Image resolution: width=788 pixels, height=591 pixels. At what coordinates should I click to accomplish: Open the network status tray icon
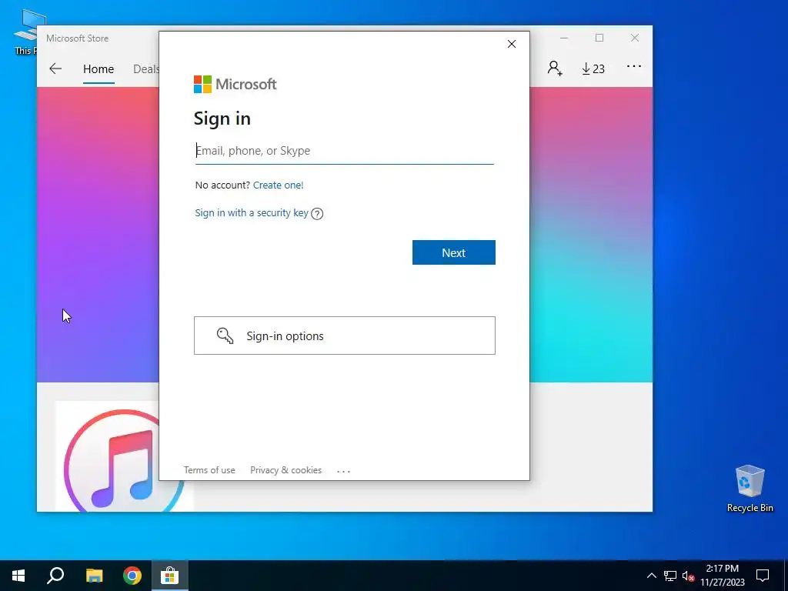point(670,576)
